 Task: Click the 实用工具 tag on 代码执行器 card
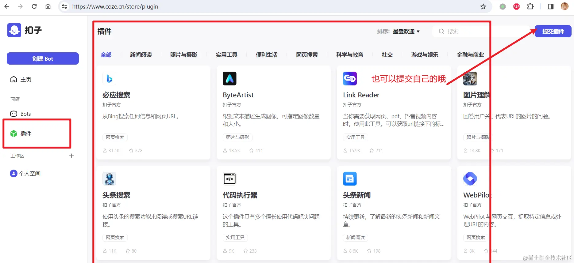point(235,238)
